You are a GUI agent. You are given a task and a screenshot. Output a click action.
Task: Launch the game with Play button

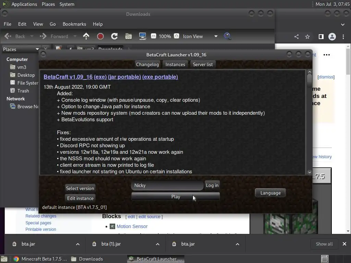[x=176, y=197]
